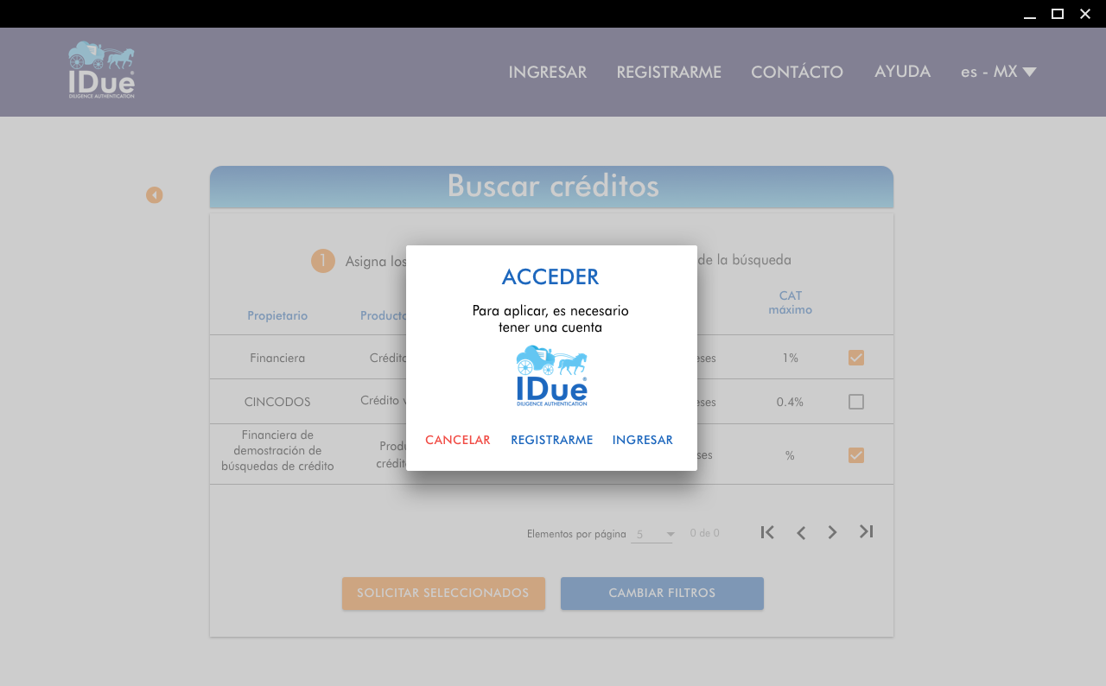This screenshot has height=686, width=1106.
Task: Open the es - MX language dropdown
Action: pyautogui.click(x=998, y=72)
